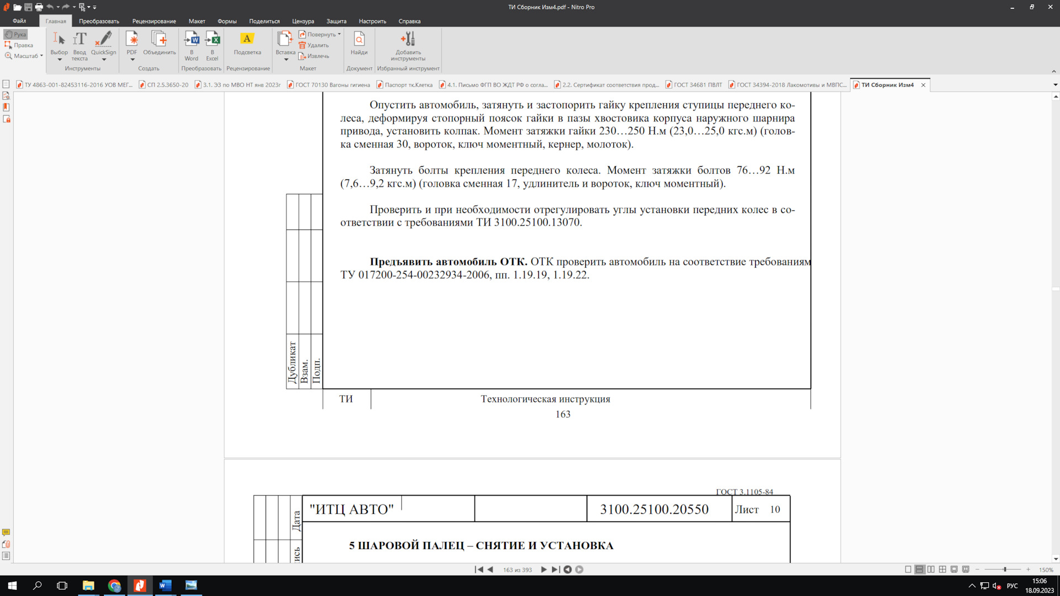
Task: Open Word from the Windows taskbar
Action: [x=165, y=585]
